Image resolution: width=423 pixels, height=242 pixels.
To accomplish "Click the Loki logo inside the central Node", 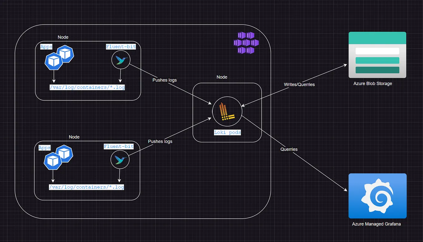I will 227,111.
